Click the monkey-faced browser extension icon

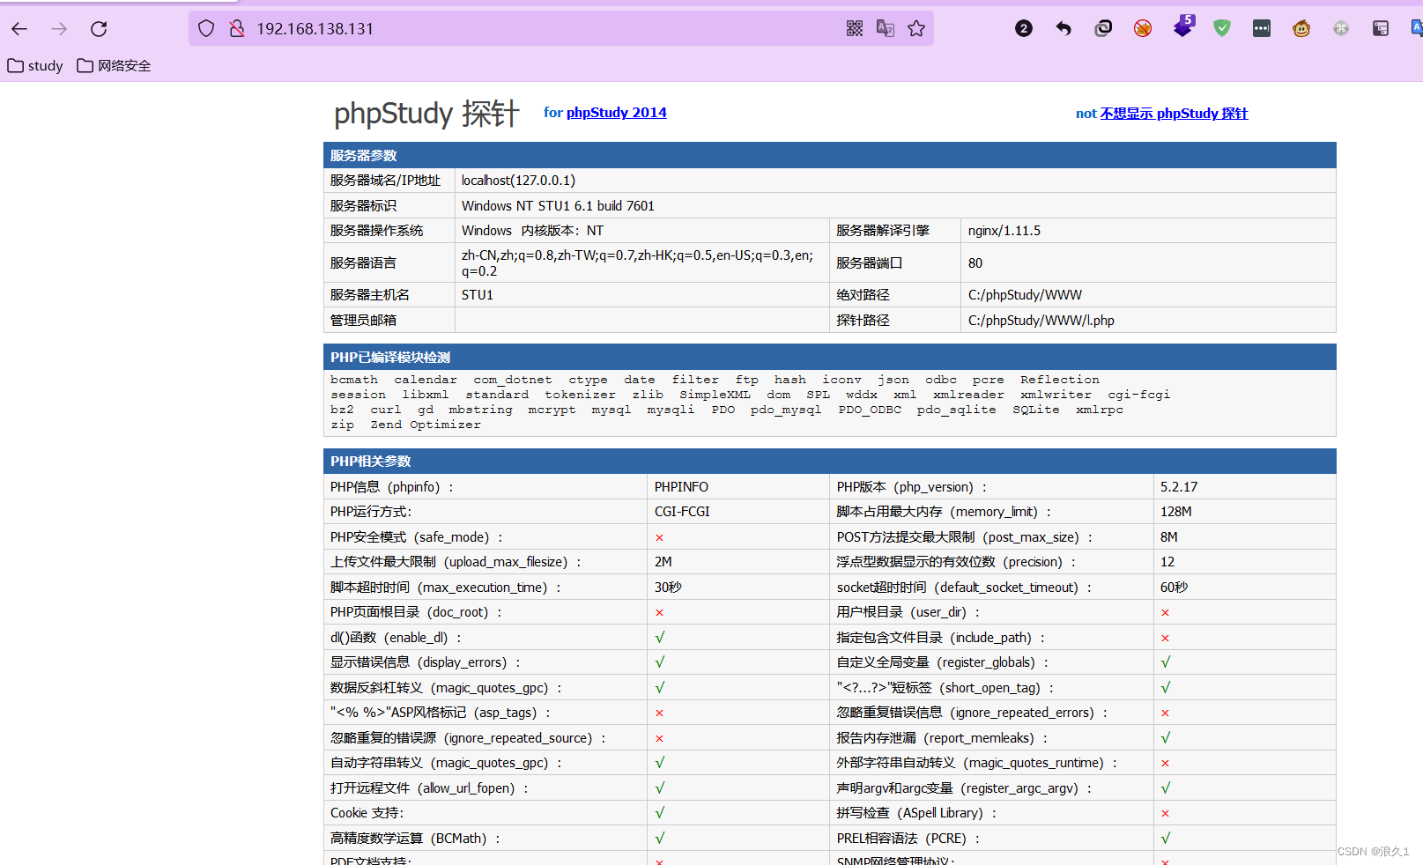[1301, 28]
